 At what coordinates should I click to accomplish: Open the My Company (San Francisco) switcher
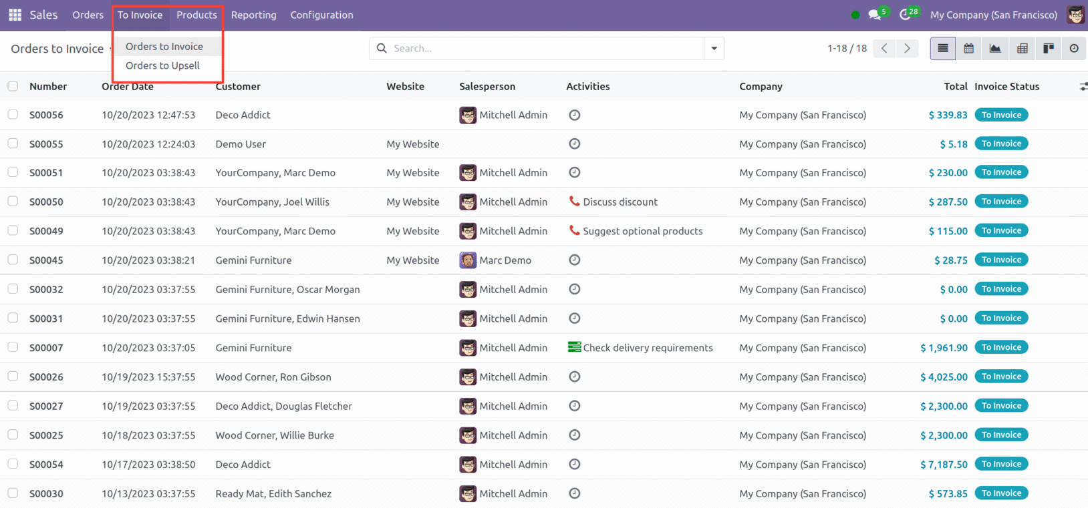[993, 15]
